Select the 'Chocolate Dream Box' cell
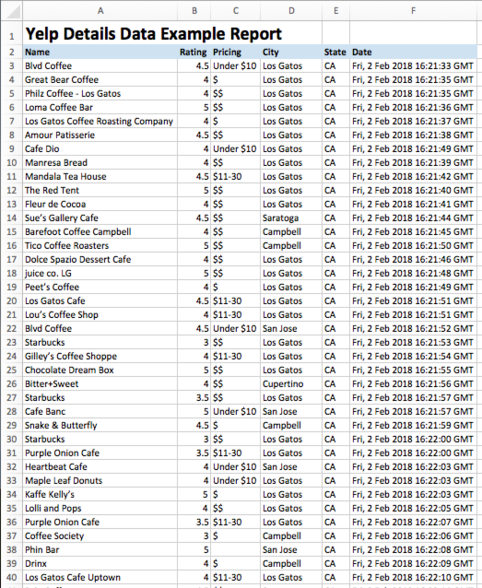The height and width of the screenshot is (588, 482). pos(100,370)
